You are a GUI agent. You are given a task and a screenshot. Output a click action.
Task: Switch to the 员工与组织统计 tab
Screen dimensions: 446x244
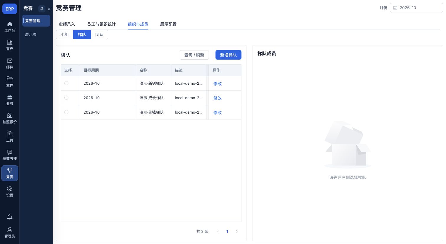pyautogui.click(x=101, y=24)
